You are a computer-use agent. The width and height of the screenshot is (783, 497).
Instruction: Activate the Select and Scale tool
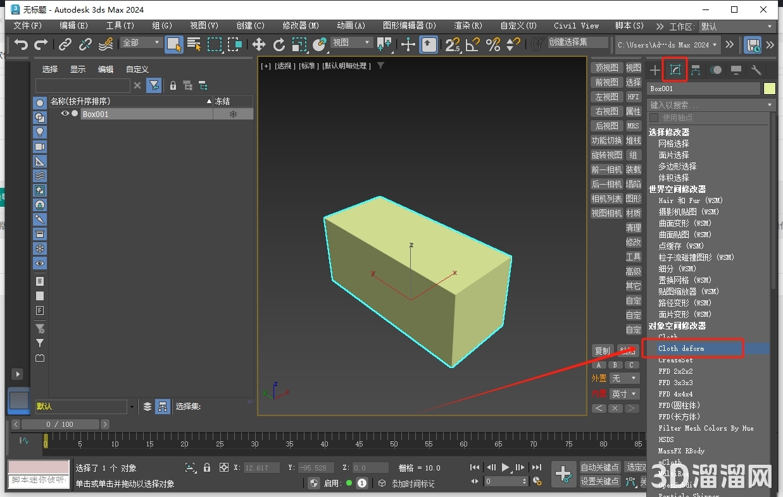click(x=299, y=44)
